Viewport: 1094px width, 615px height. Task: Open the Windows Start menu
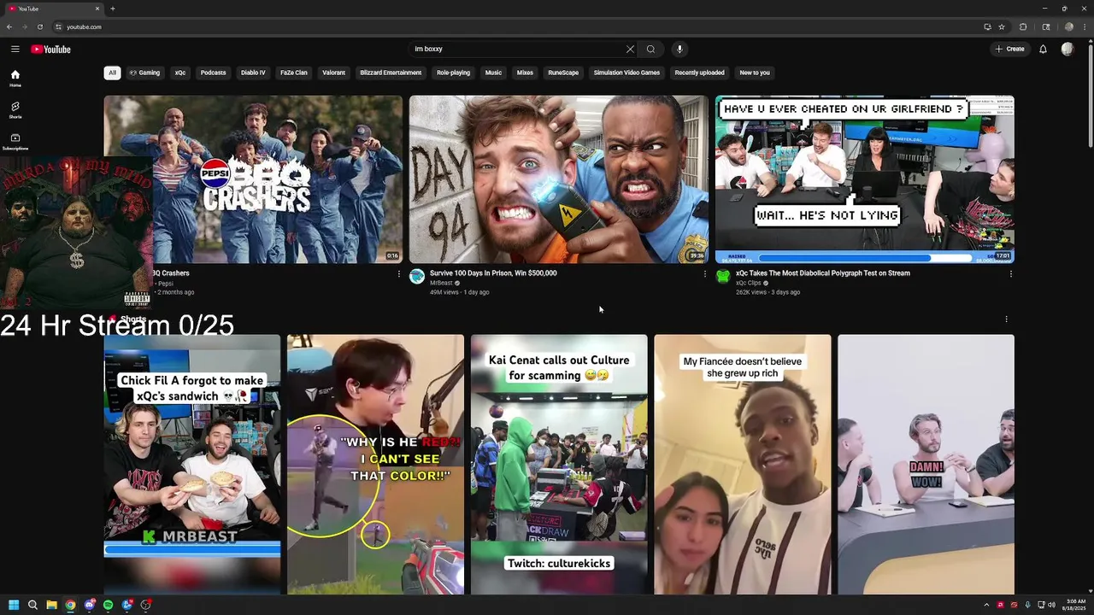tap(14, 605)
